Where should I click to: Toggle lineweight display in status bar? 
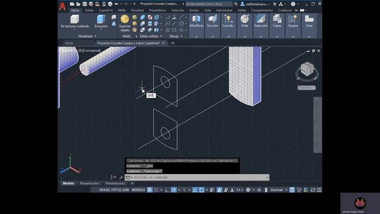click(x=213, y=190)
